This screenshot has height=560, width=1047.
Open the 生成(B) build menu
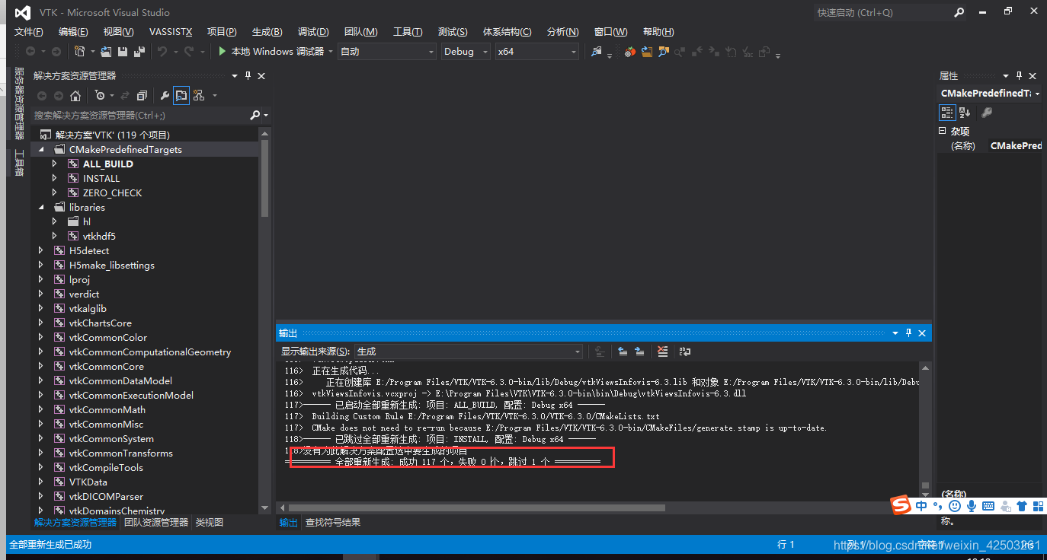tap(267, 31)
